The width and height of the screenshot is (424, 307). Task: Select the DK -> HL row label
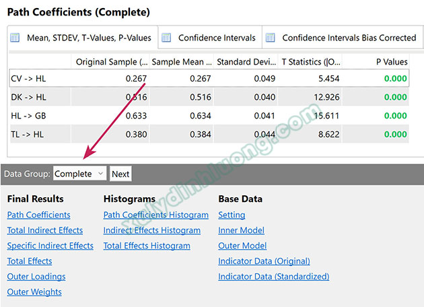coord(28,97)
